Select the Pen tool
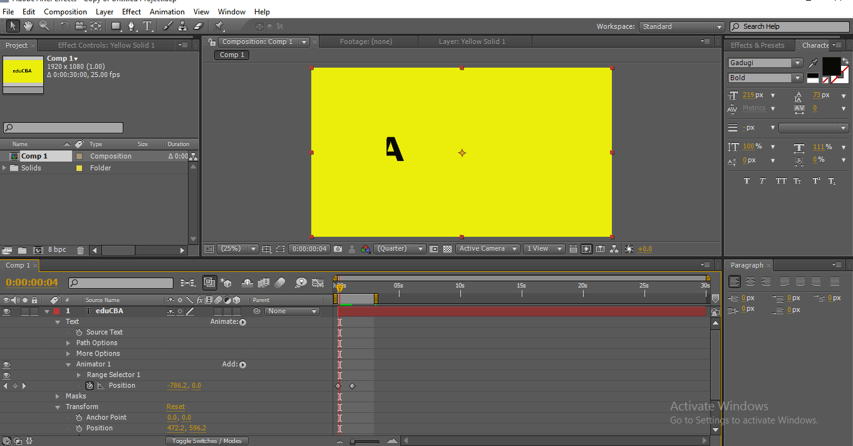This screenshot has width=853, height=446. (132, 26)
